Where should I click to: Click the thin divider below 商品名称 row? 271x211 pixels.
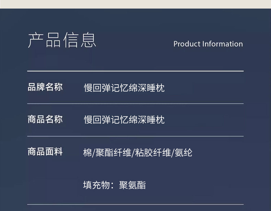tap(135, 136)
